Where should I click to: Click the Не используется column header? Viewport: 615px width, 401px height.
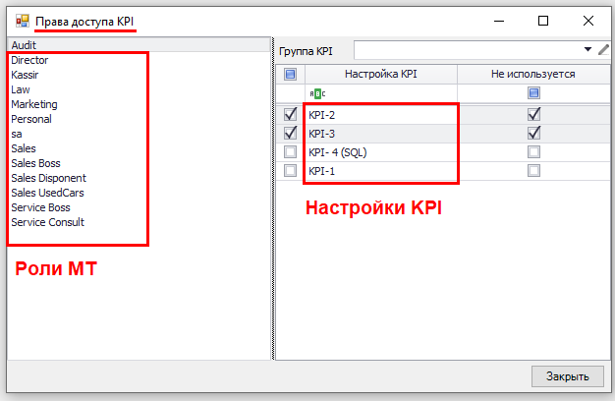(x=533, y=74)
